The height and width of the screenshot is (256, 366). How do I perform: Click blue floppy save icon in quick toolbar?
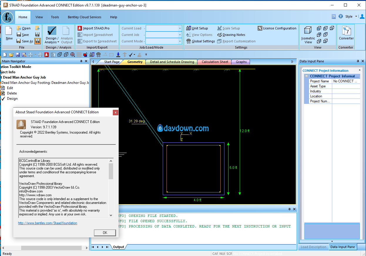[x=18, y=55]
